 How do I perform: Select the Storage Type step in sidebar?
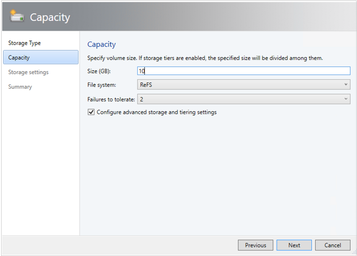[25, 42]
